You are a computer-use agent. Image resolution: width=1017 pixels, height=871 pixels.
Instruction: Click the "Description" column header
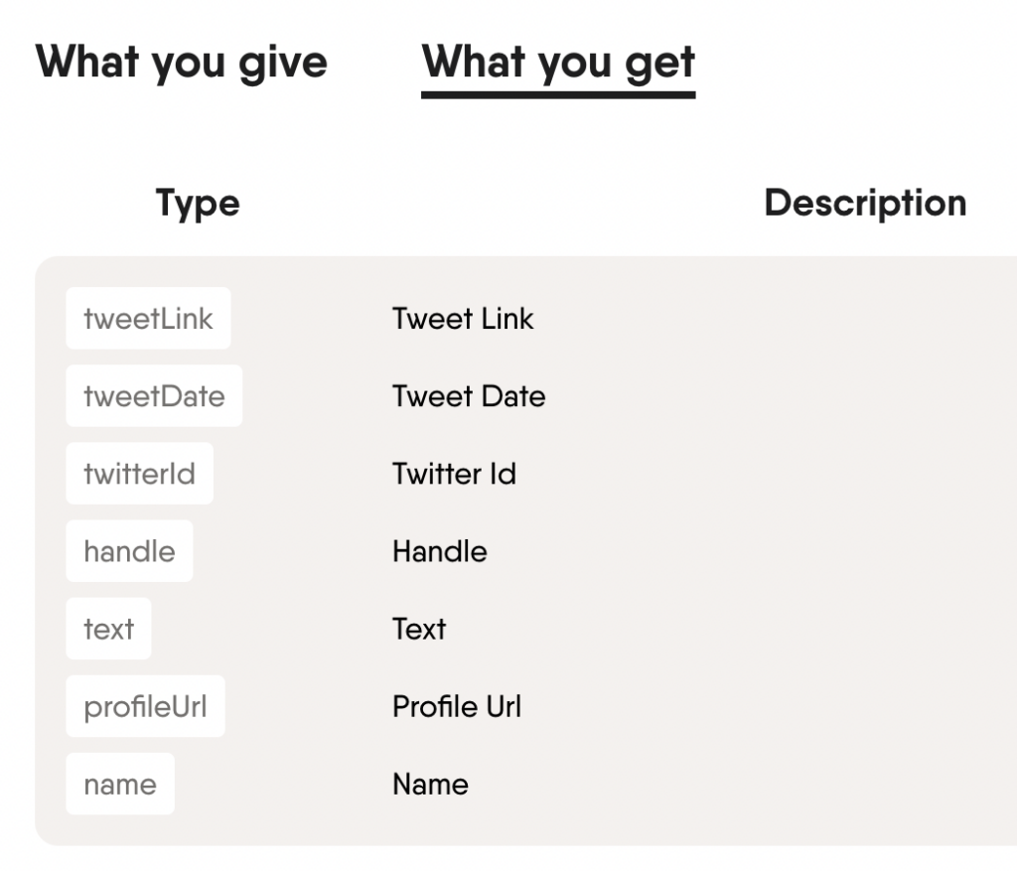pyautogui.click(x=864, y=203)
